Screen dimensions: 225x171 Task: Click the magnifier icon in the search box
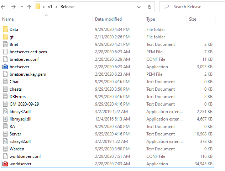click(x=167, y=7)
